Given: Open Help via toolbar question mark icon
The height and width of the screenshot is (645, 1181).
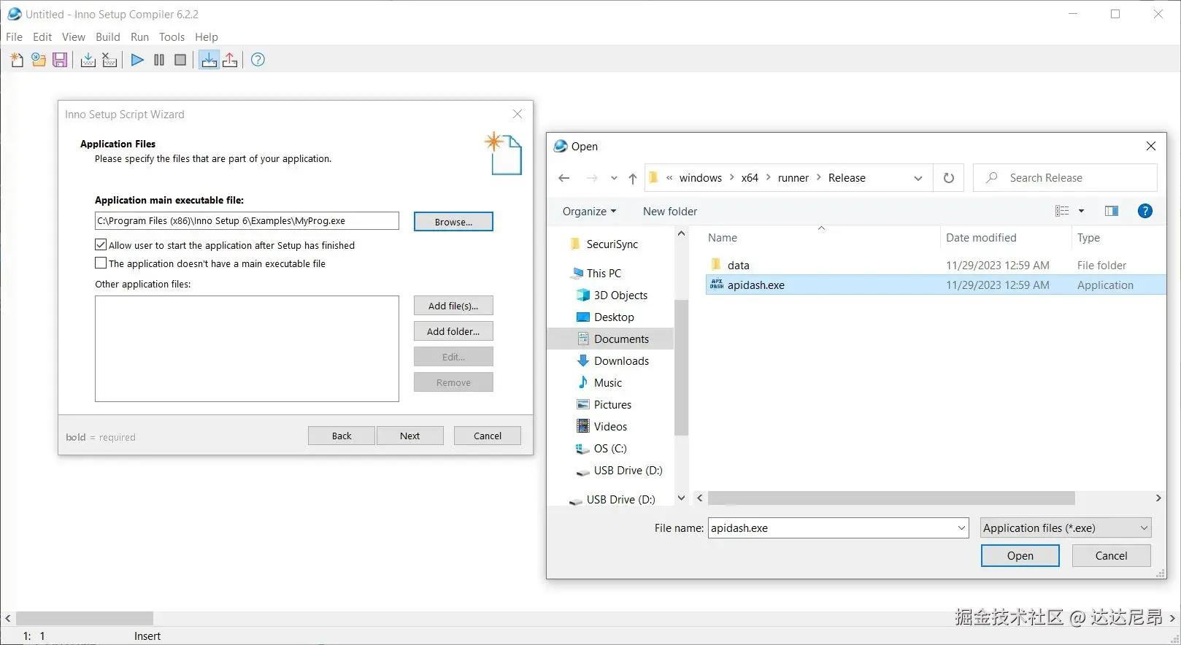Looking at the screenshot, I should (x=258, y=60).
